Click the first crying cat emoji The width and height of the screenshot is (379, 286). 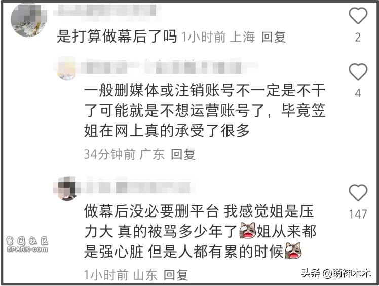[x=247, y=231]
